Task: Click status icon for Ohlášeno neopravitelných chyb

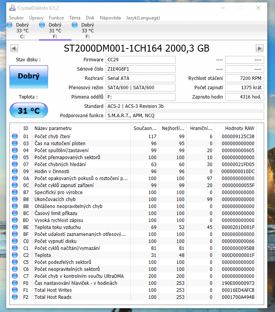Action: pos(15,206)
